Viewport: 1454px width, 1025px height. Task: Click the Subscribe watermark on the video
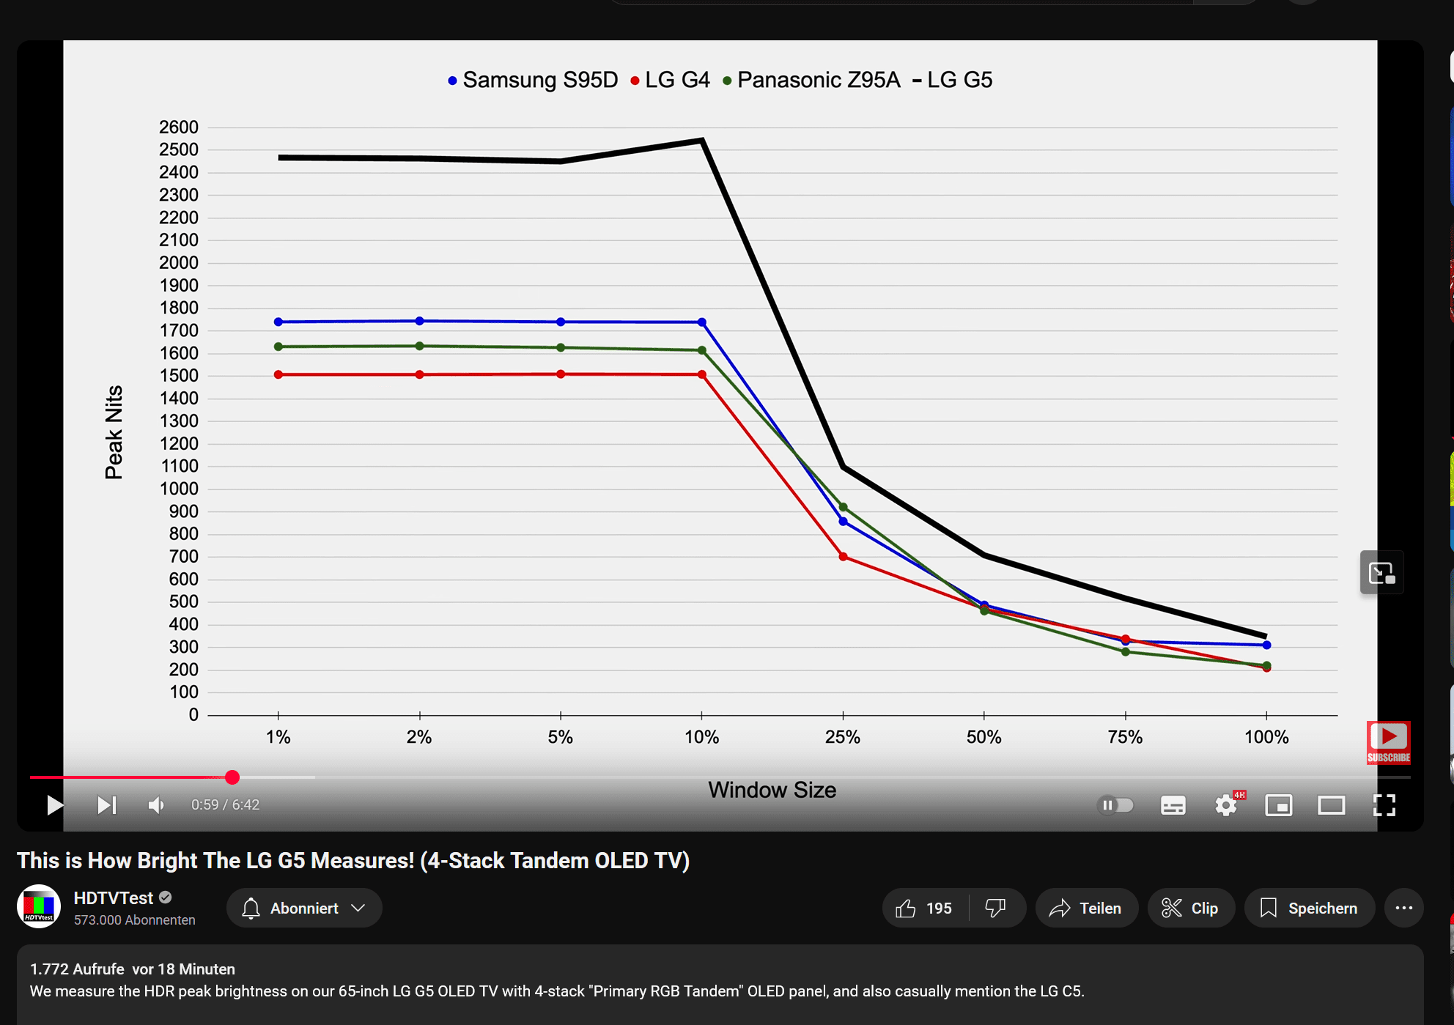tap(1388, 742)
